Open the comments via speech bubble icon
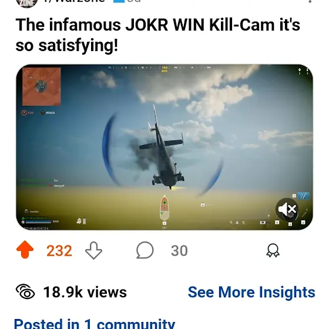This screenshot has width=329, height=329. coord(145,250)
